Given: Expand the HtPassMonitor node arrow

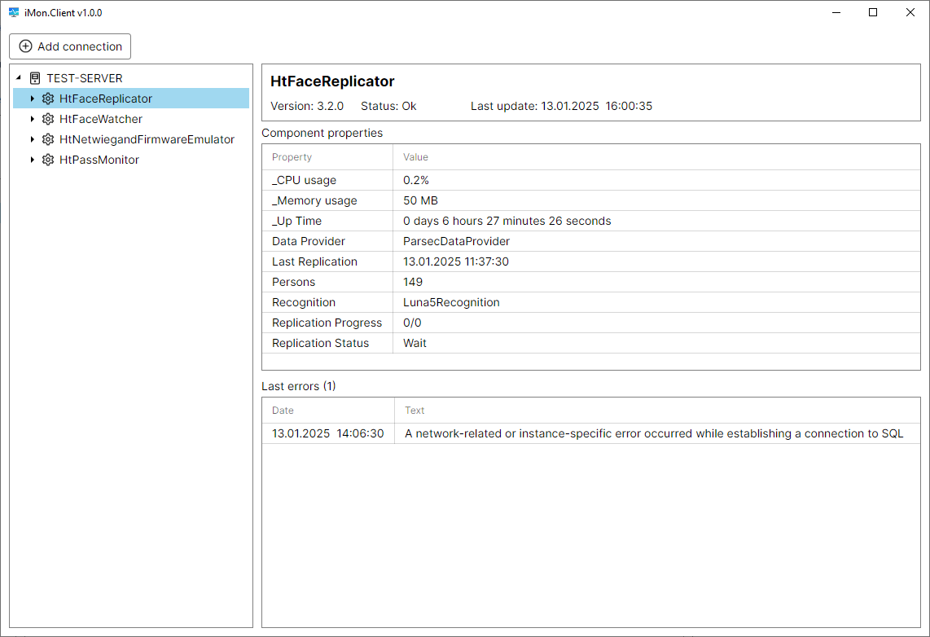Looking at the screenshot, I should (33, 160).
